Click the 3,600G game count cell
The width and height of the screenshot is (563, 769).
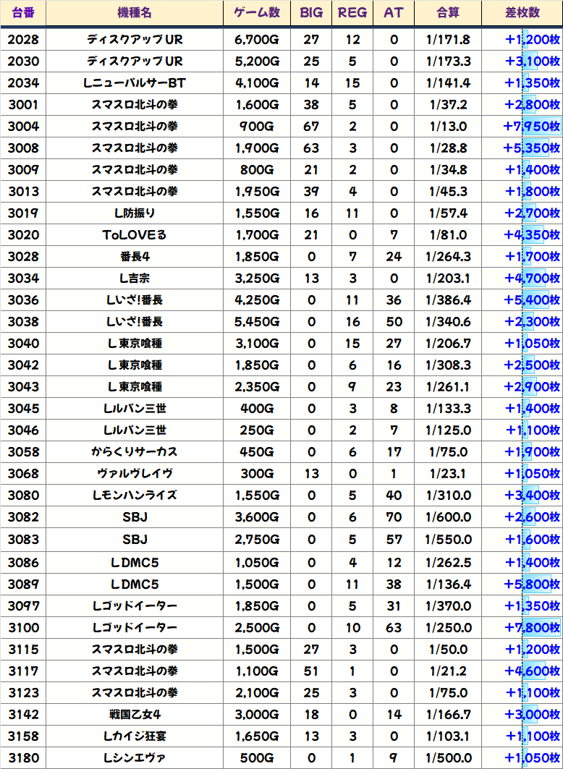pyautogui.click(x=257, y=517)
